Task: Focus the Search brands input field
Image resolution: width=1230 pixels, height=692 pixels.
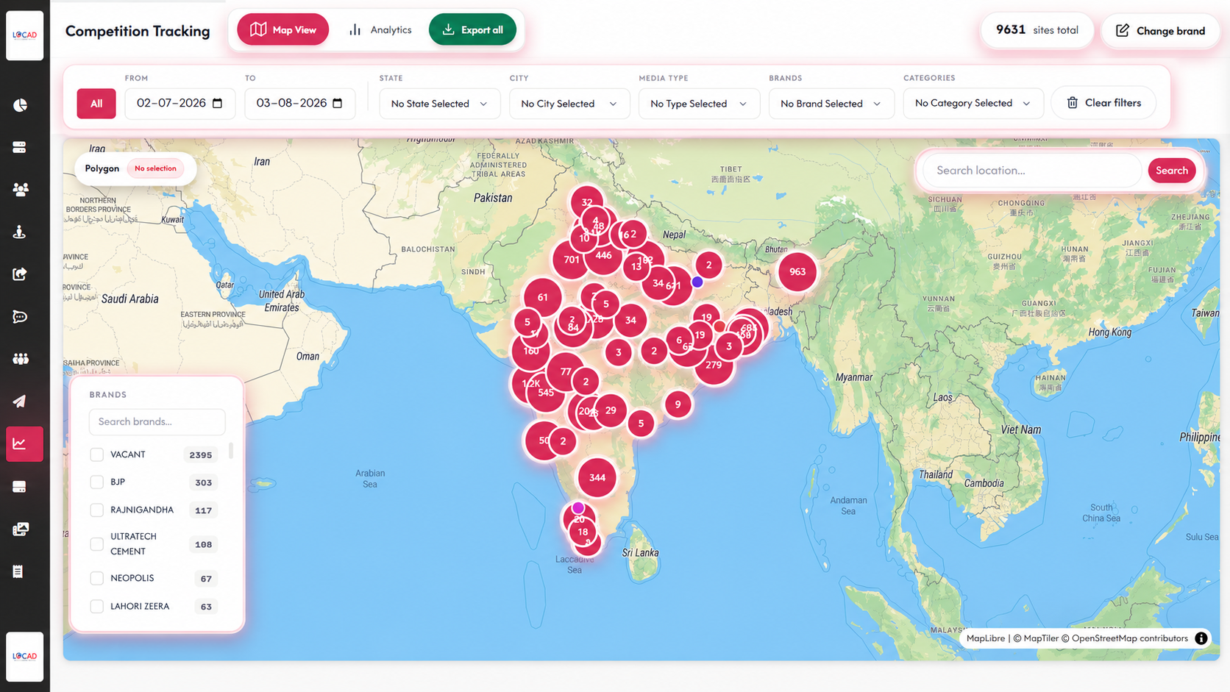Action: (157, 421)
